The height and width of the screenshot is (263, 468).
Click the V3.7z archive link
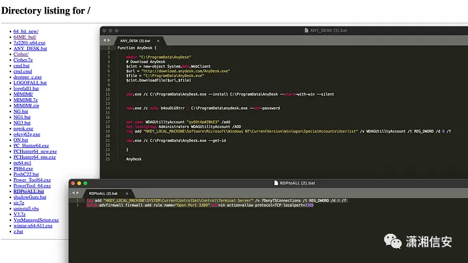19,214
